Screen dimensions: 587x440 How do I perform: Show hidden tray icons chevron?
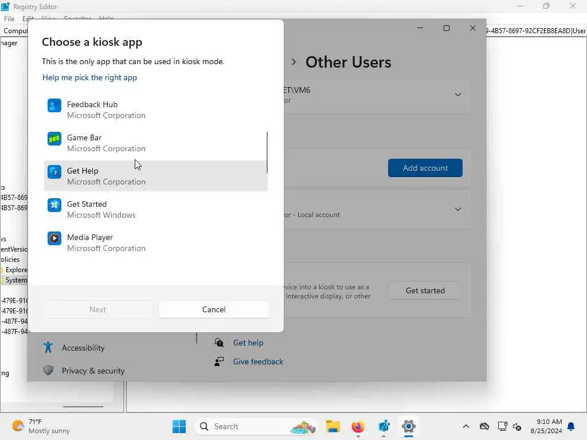click(x=465, y=426)
